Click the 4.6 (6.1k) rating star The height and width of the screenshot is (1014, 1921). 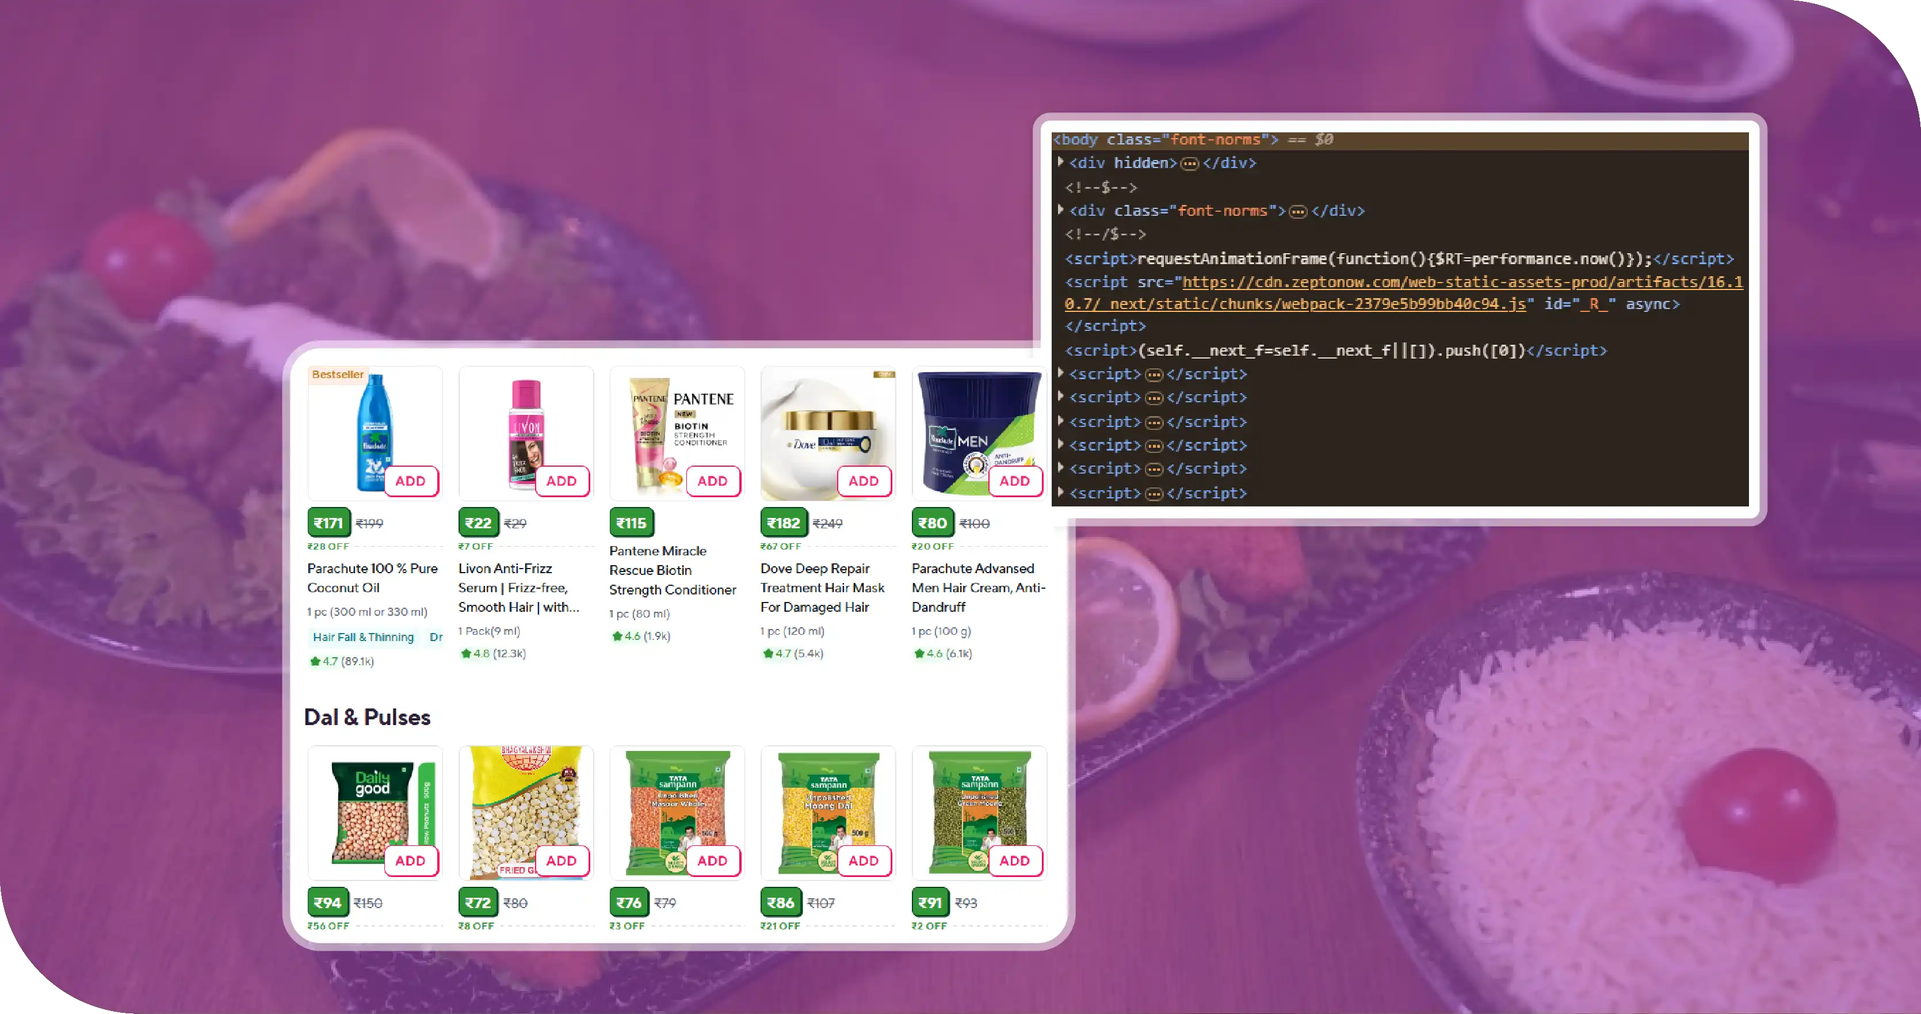coord(919,654)
